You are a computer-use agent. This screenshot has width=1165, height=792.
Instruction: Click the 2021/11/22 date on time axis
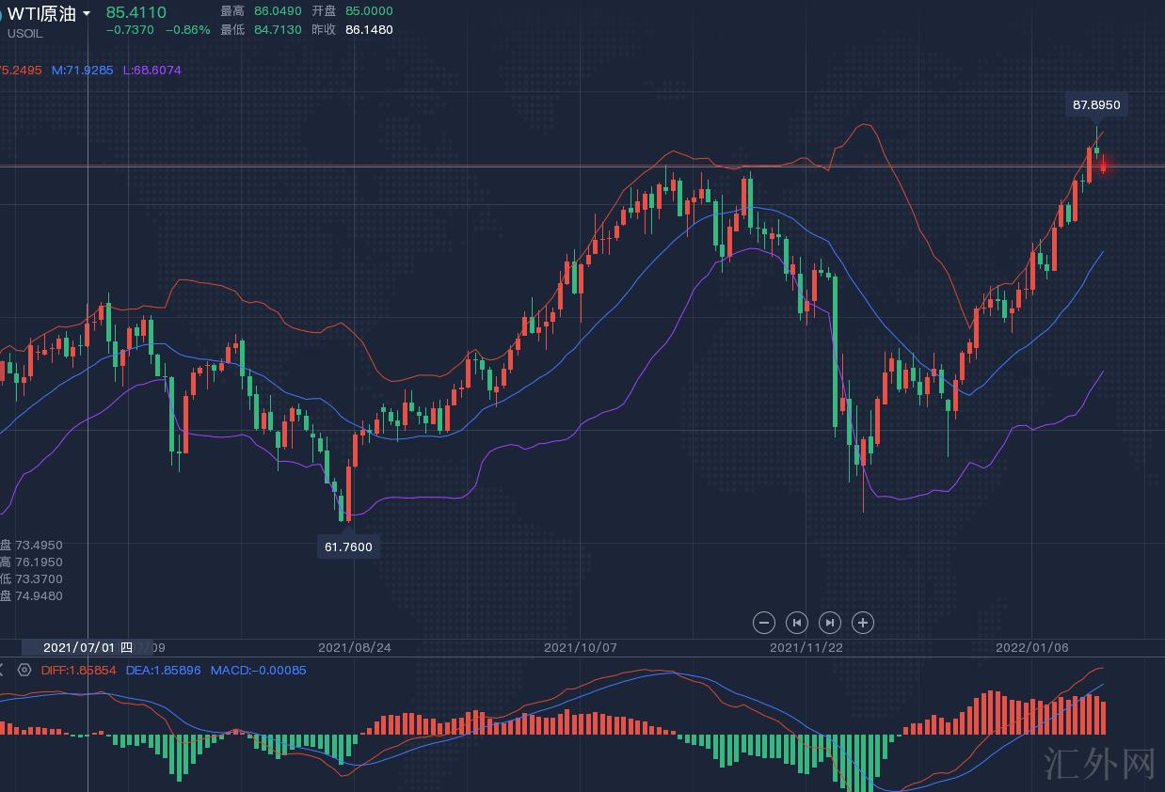(x=806, y=647)
